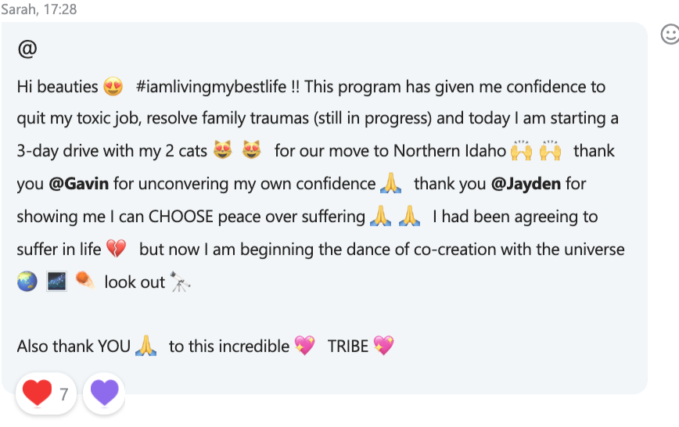Click the praying hands after confidence

click(x=390, y=185)
